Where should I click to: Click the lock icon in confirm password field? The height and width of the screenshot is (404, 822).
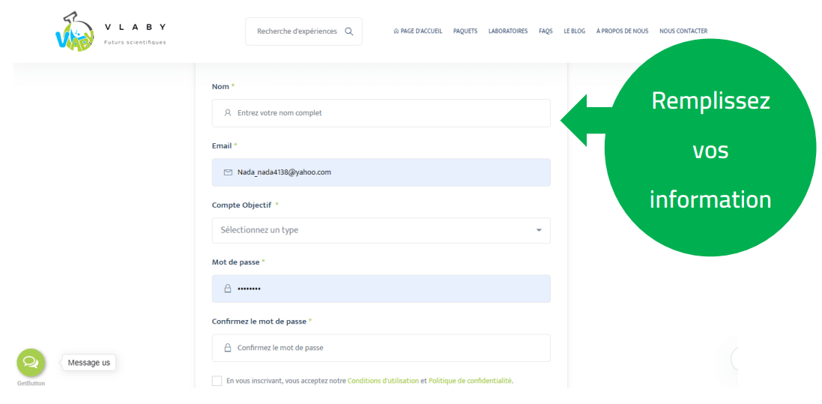click(x=228, y=348)
